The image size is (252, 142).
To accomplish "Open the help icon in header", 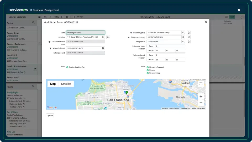I will point(239,10).
